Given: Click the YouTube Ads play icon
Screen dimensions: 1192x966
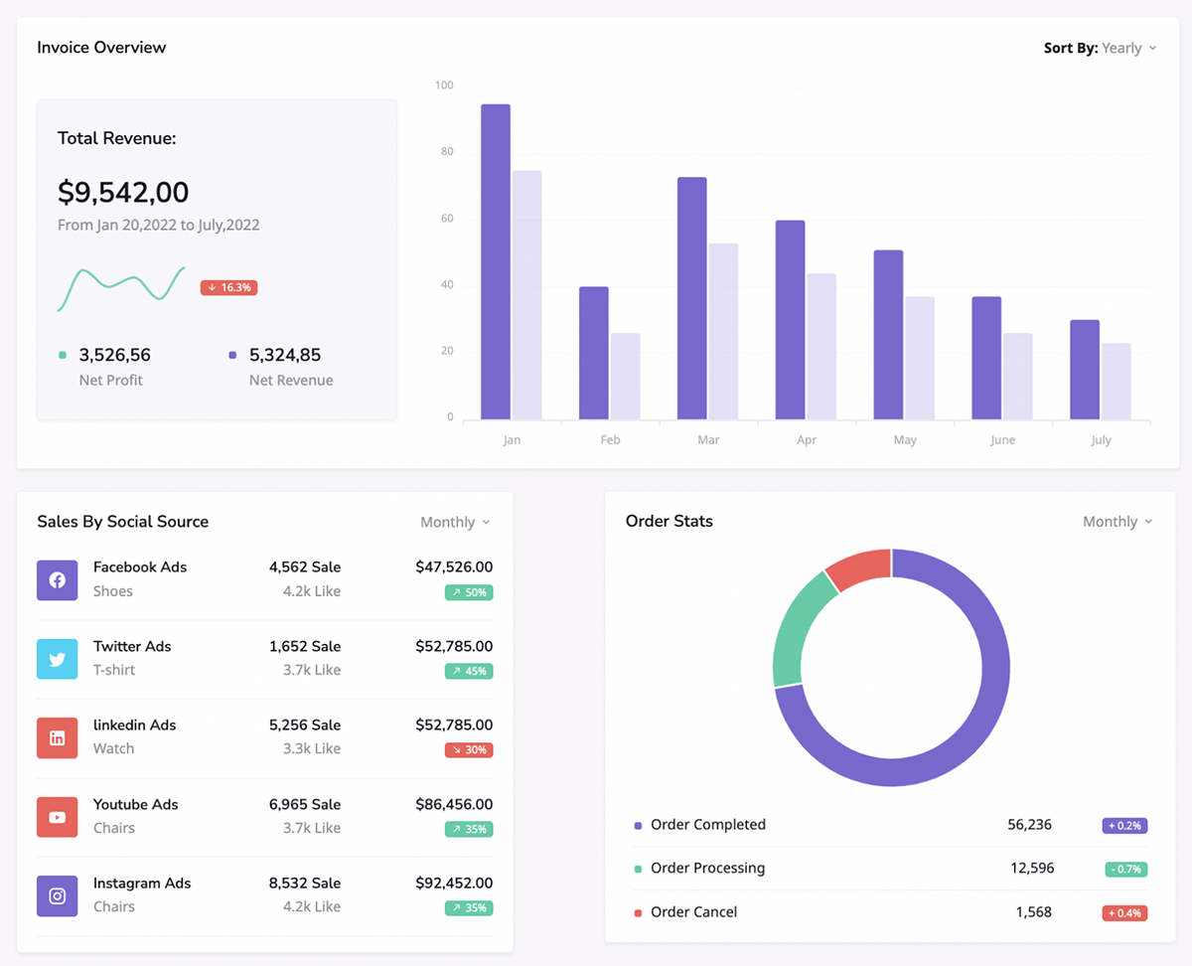Looking at the screenshot, I should 57,817.
